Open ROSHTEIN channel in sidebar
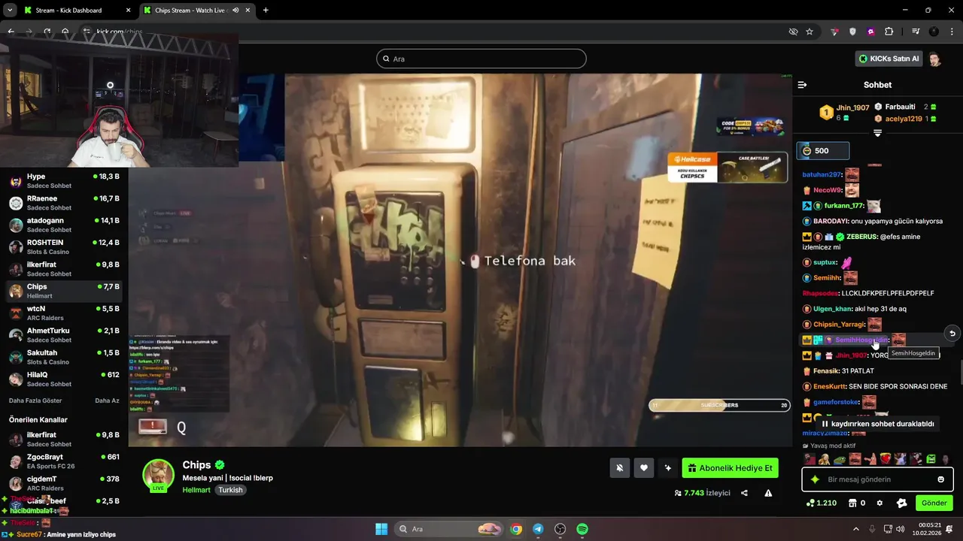 coord(64,247)
